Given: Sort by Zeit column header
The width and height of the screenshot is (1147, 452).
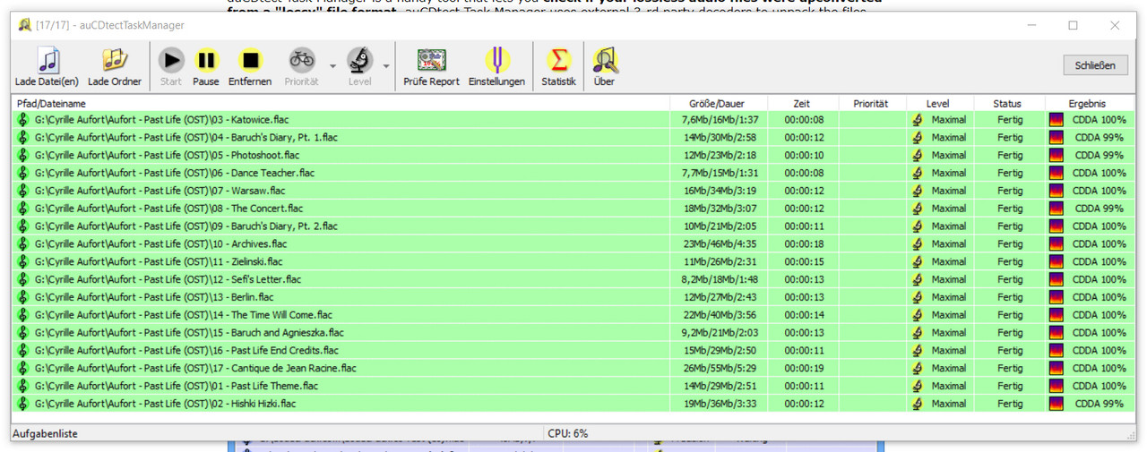Looking at the screenshot, I should coord(803,104).
